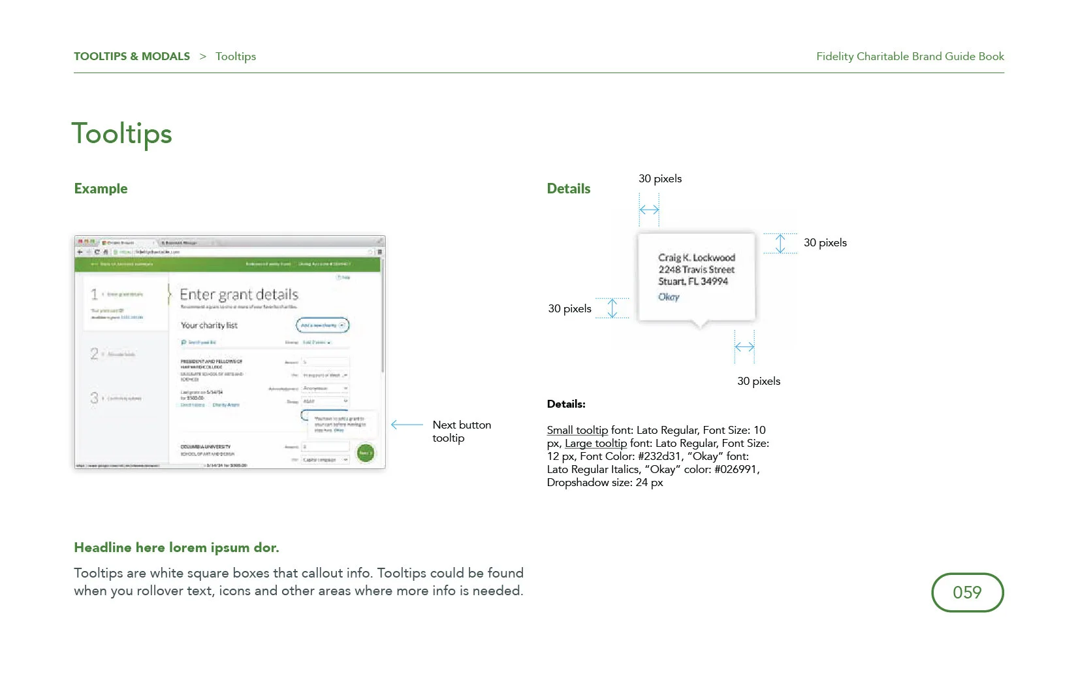
Task: Click the 'Charity details' link under Harvard
Action: click(226, 405)
